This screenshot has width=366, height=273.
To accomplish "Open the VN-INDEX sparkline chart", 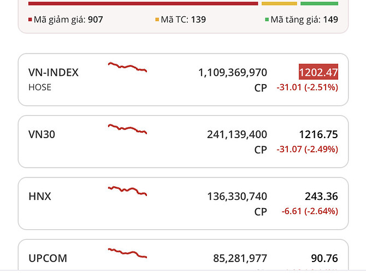I will pyautogui.click(x=127, y=67).
